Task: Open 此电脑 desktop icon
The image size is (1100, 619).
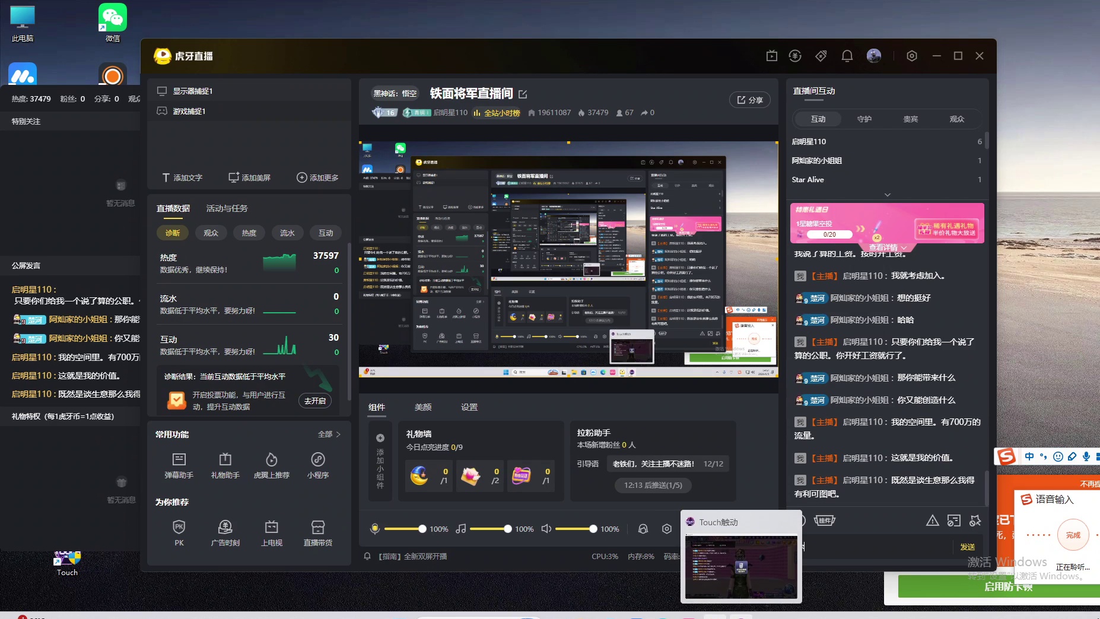Action: [x=23, y=23]
